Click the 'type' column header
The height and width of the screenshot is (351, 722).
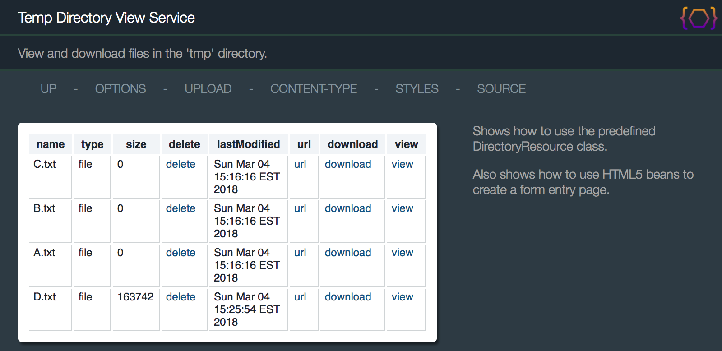pyautogui.click(x=93, y=144)
